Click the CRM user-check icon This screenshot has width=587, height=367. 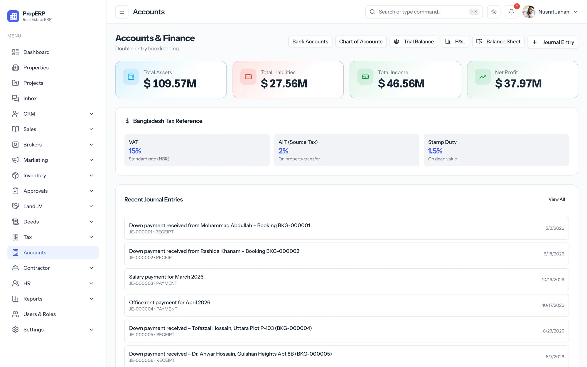tap(15, 114)
